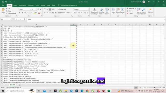
Task: Adjust the zoom slider in status bar
Action: 154,88
